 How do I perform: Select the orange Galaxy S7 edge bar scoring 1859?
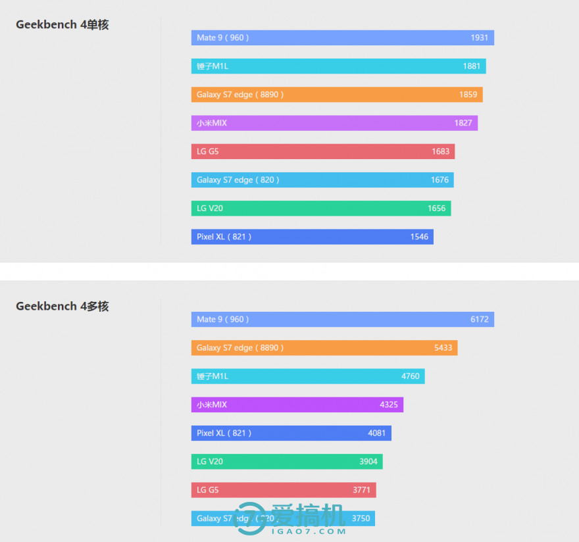337,95
